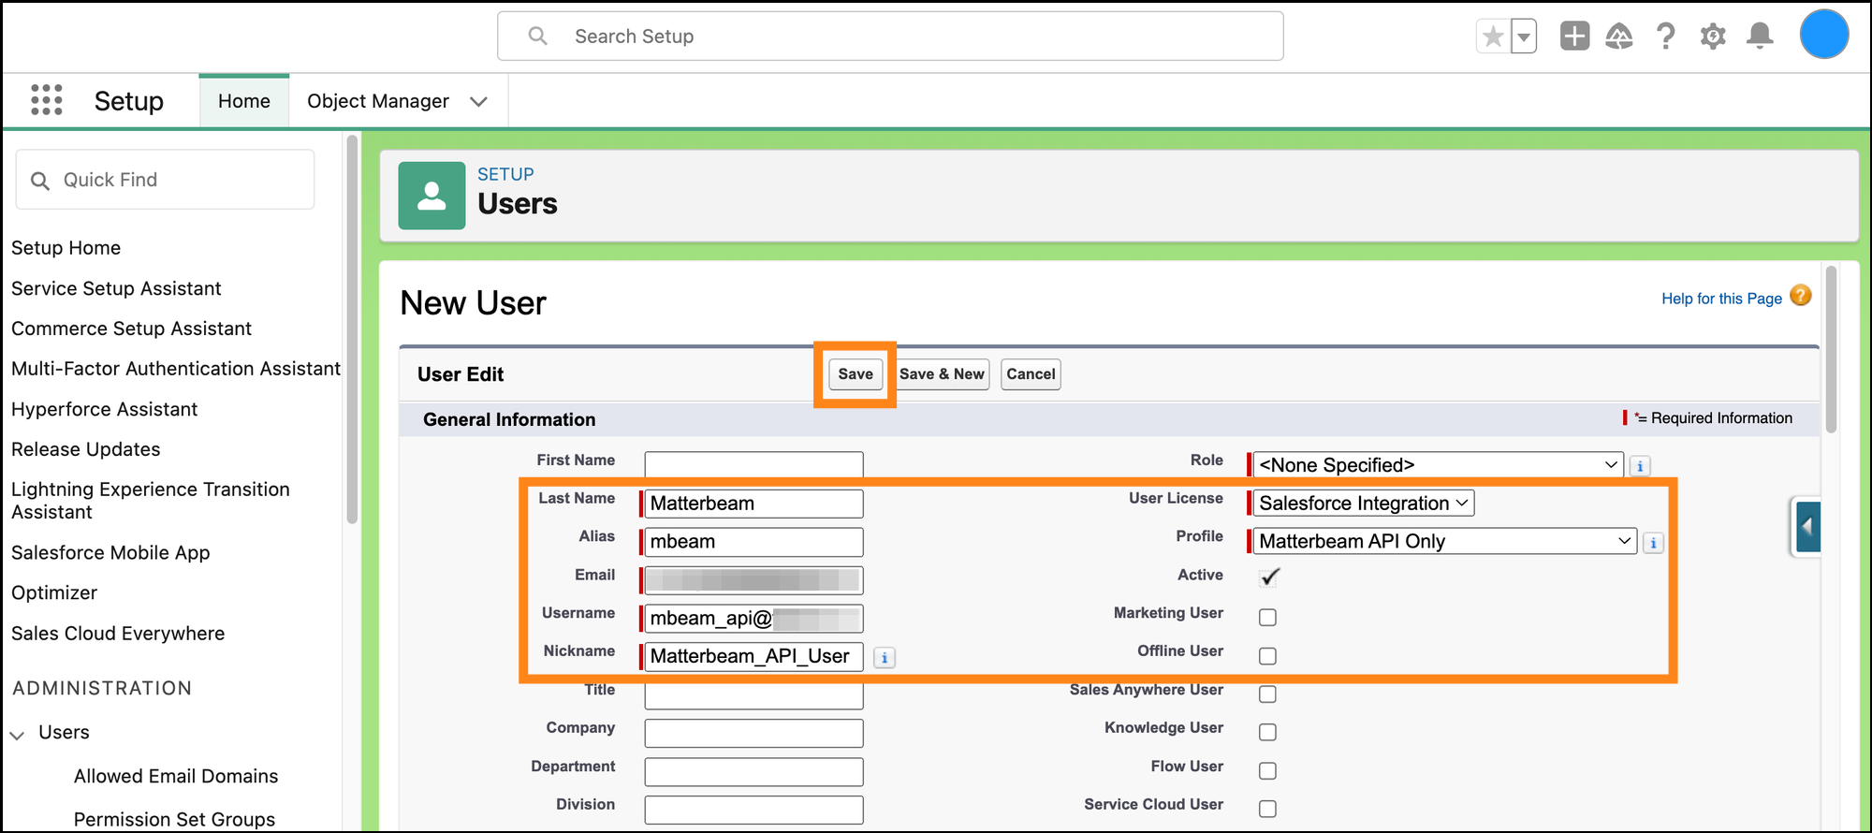Open Salesforce Mobile App settings
1872x833 pixels.
[110, 553]
